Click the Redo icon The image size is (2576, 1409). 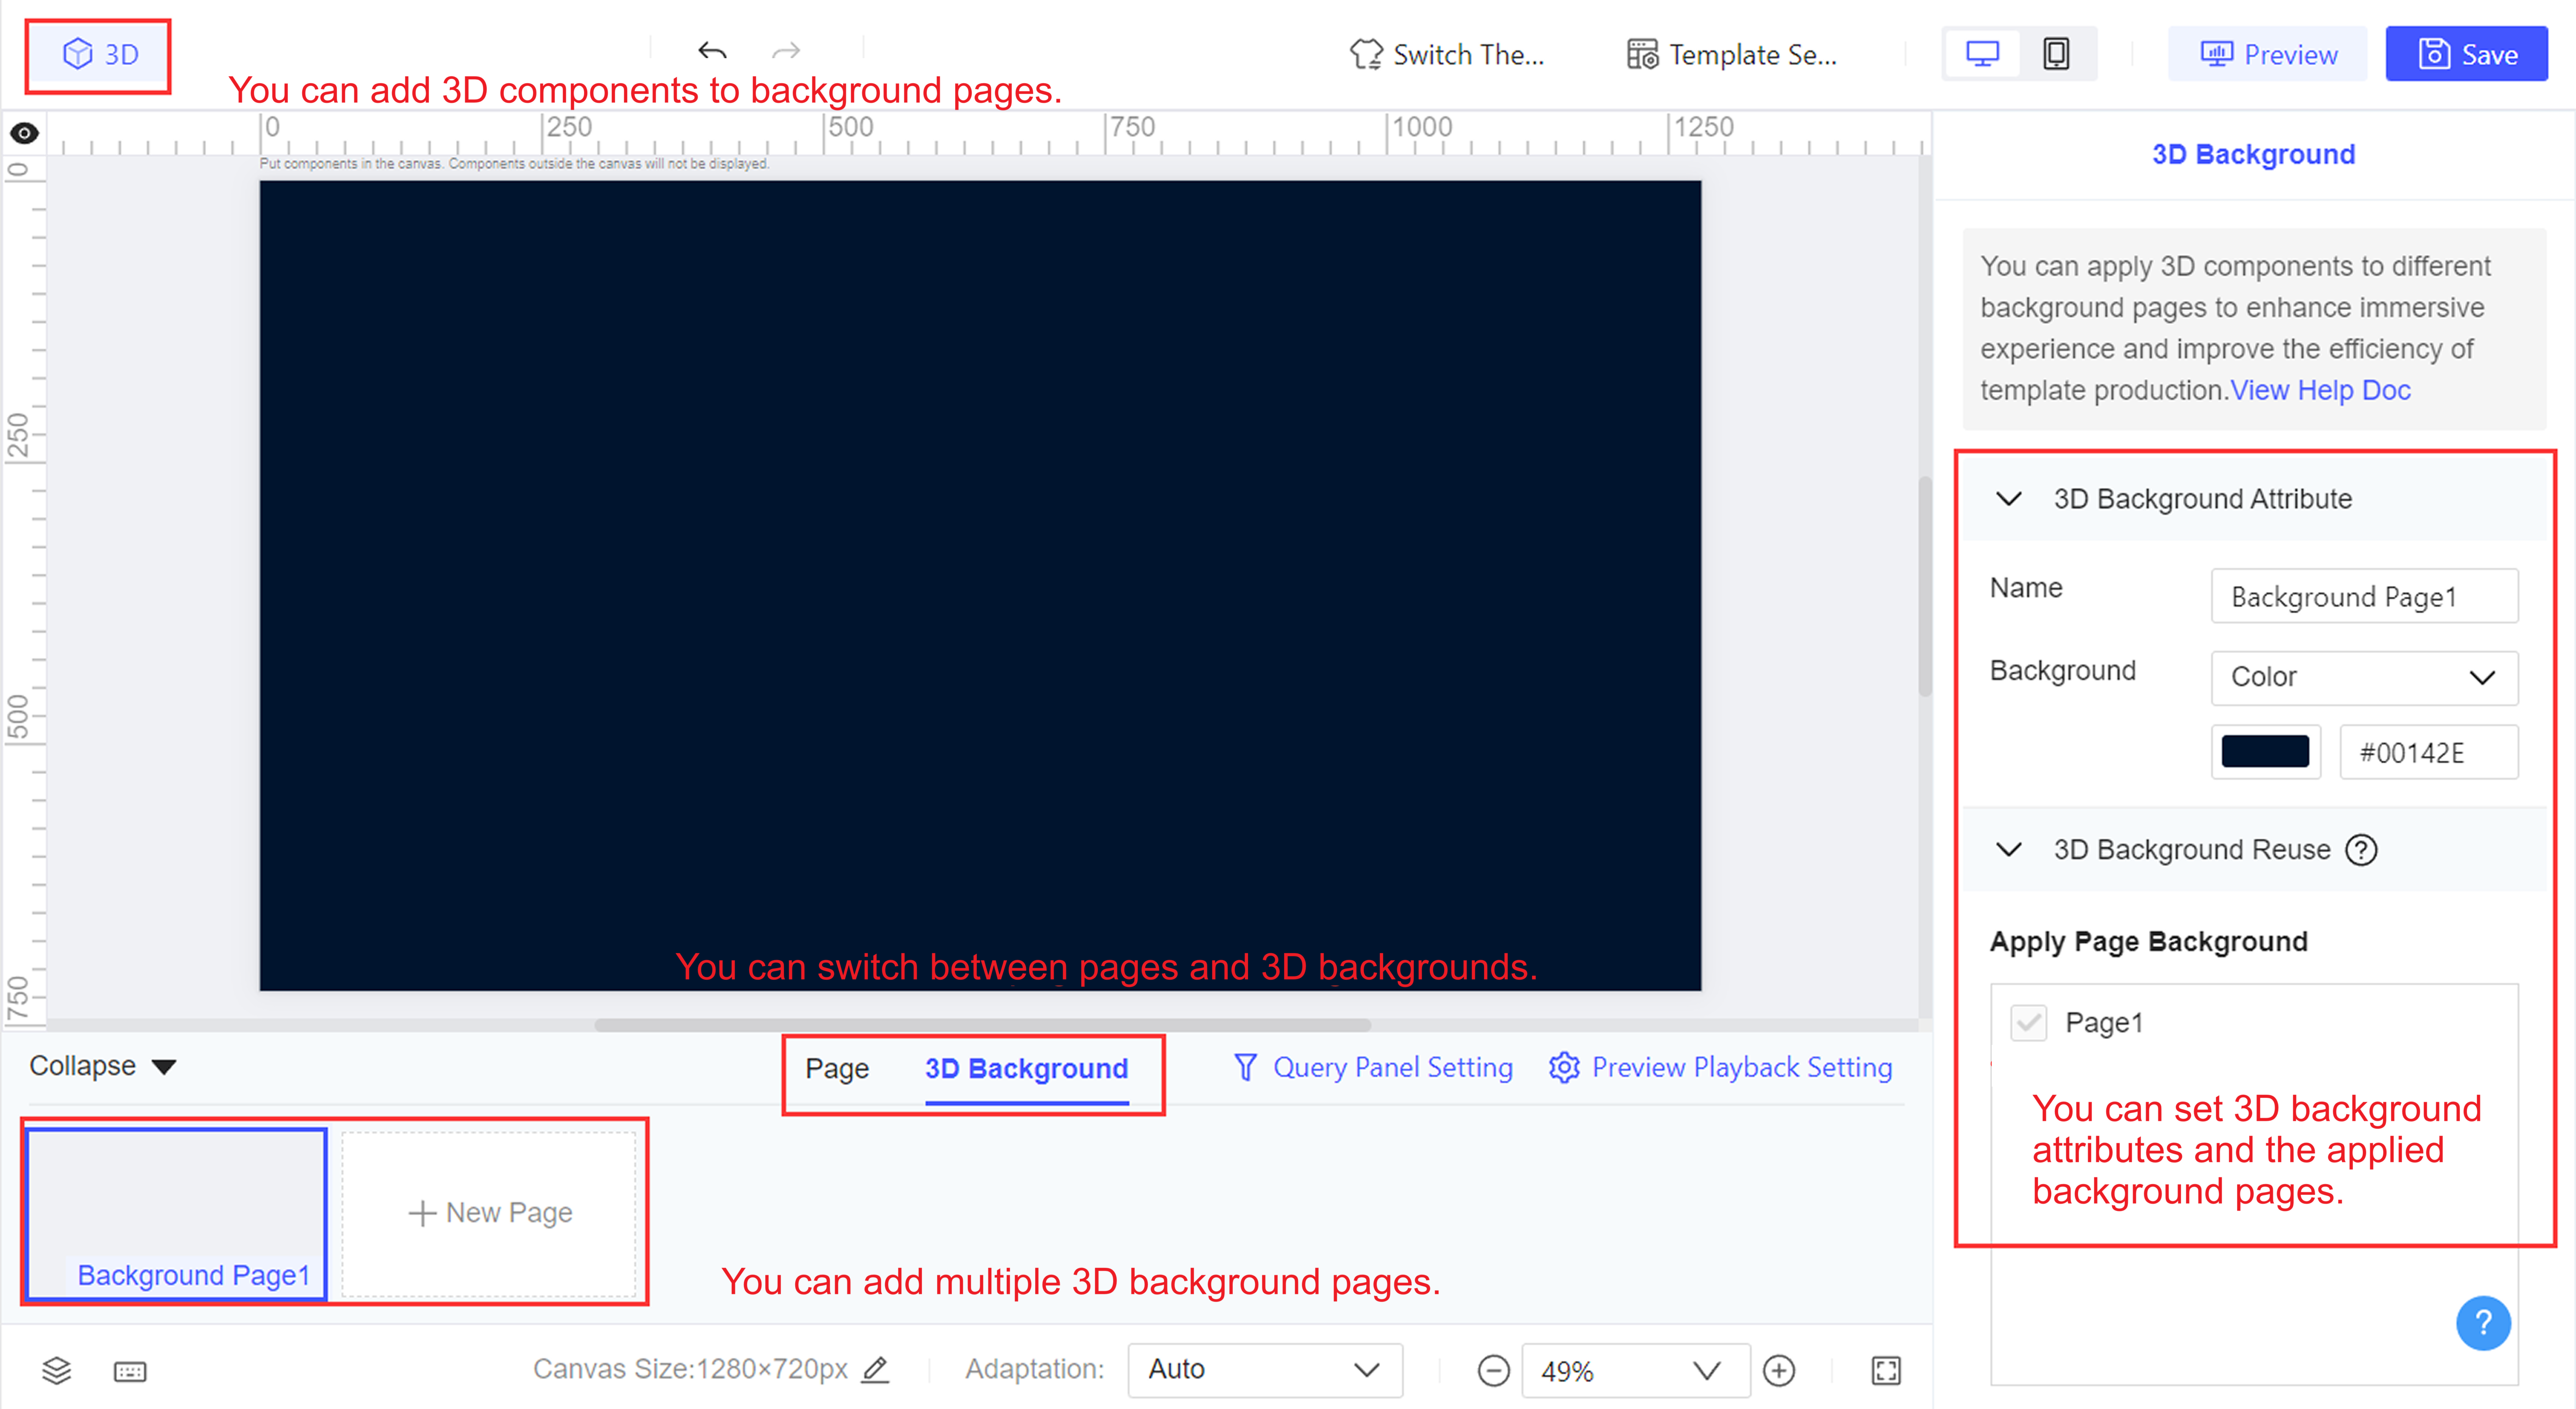click(x=784, y=51)
